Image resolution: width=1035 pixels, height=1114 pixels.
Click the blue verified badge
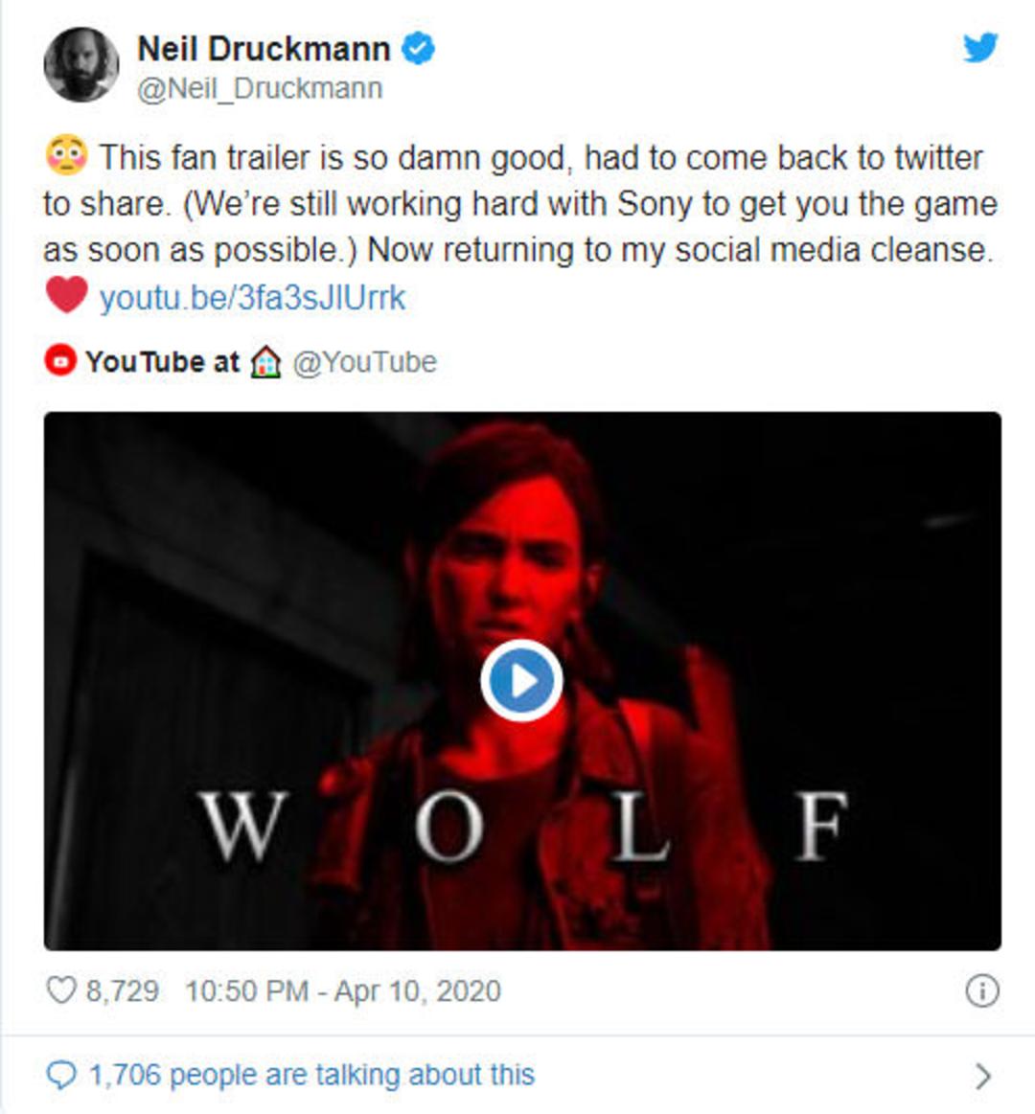[418, 49]
